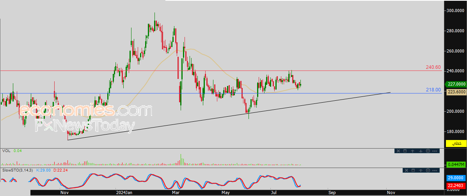This screenshot has width=467, height=196.
Task: Select the blue 218.00 support label
Action: (434, 89)
